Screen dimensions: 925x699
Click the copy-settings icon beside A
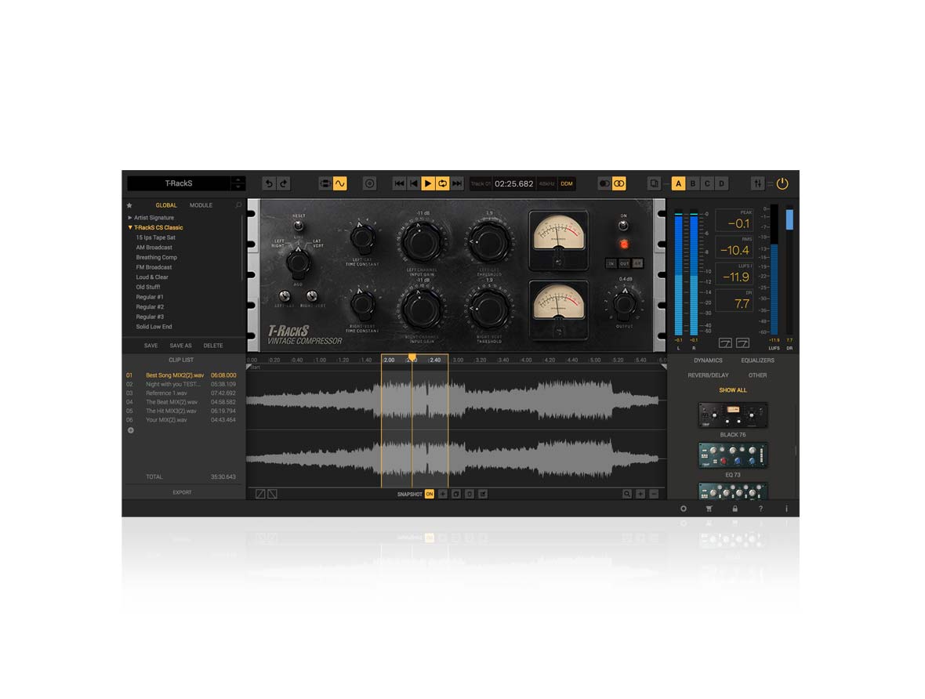point(655,183)
